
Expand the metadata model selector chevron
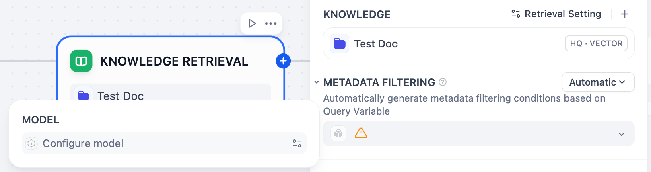[621, 134]
